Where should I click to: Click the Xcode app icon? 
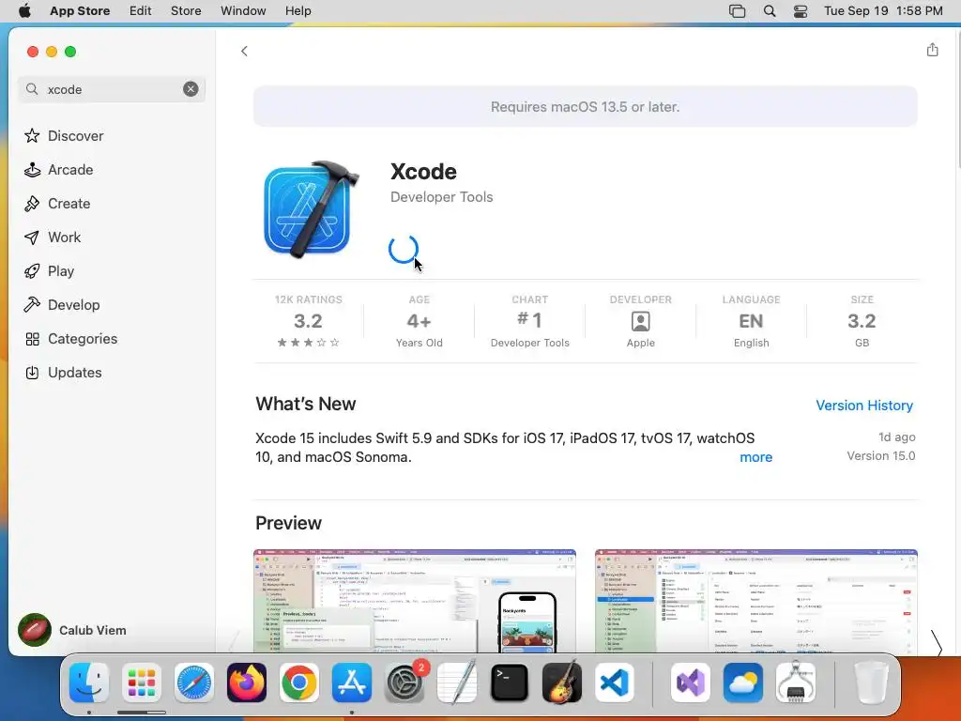tap(312, 209)
